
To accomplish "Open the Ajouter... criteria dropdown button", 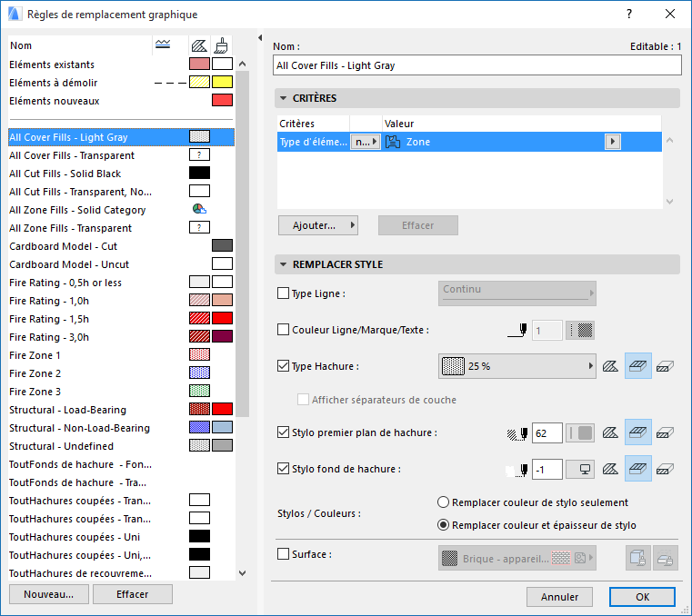I will click(317, 225).
